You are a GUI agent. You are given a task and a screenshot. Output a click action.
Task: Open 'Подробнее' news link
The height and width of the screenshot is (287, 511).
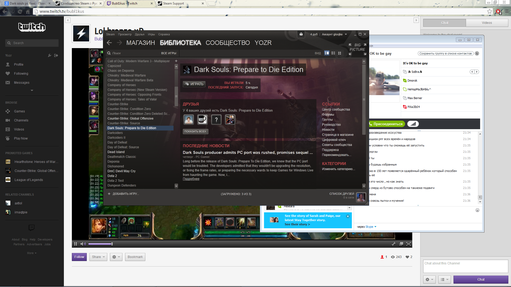coord(191,179)
